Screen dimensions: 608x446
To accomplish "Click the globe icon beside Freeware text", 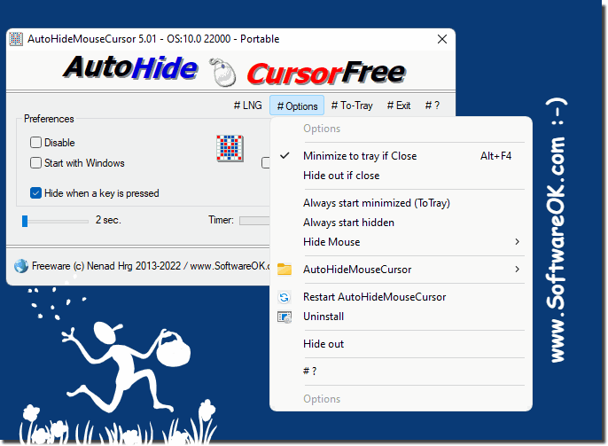I will 21,266.
